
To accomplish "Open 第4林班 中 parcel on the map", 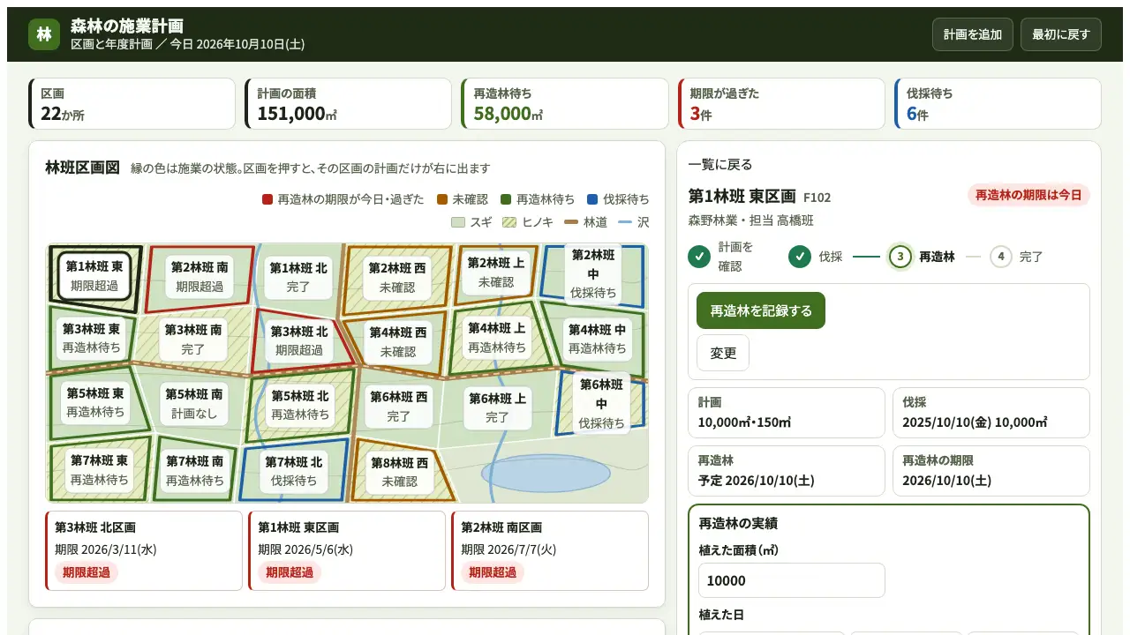I will point(598,339).
